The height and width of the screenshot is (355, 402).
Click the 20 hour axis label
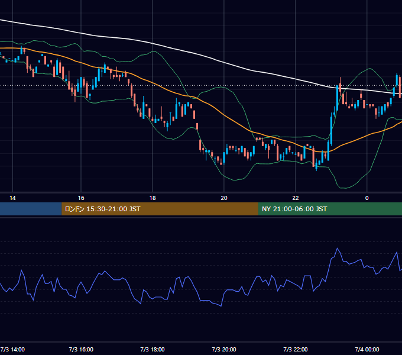(224, 198)
